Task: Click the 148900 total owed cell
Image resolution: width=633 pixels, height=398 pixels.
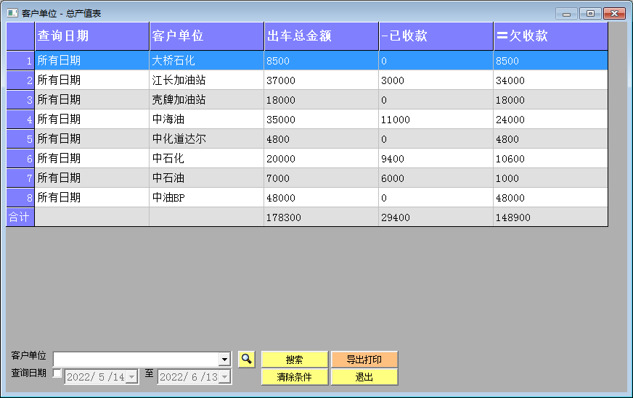Action: point(551,217)
